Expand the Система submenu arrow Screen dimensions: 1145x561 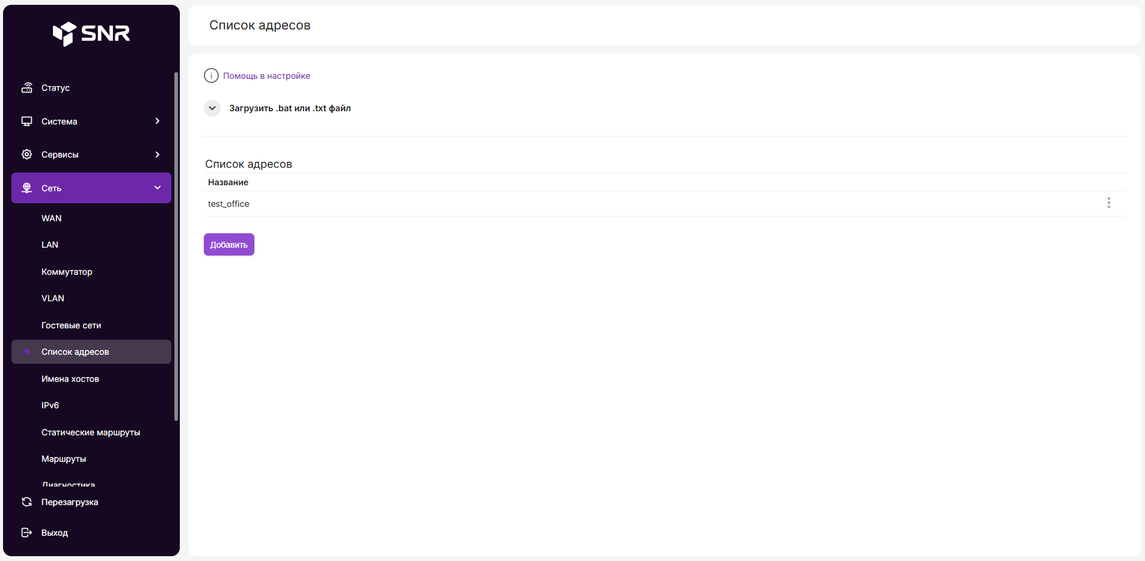(x=158, y=121)
